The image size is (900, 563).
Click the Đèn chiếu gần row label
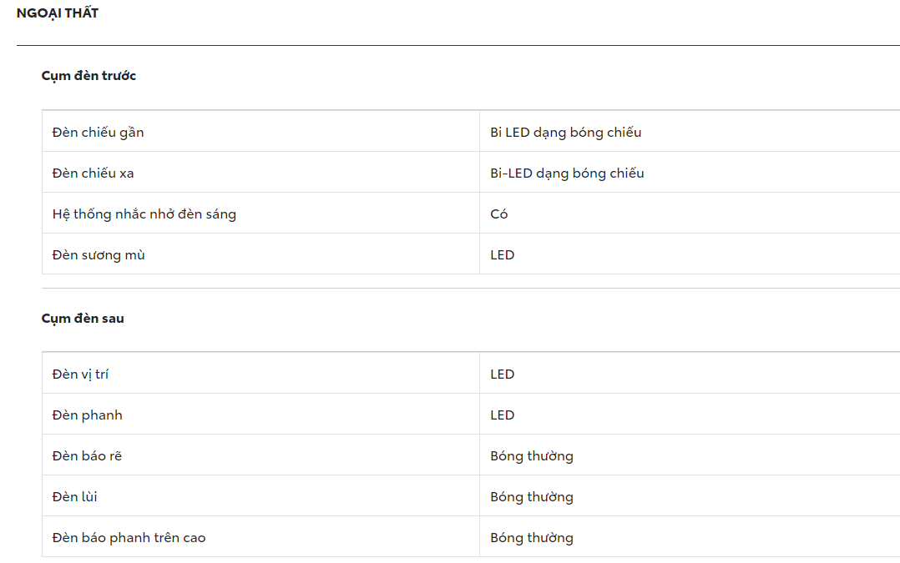(98, 132)
